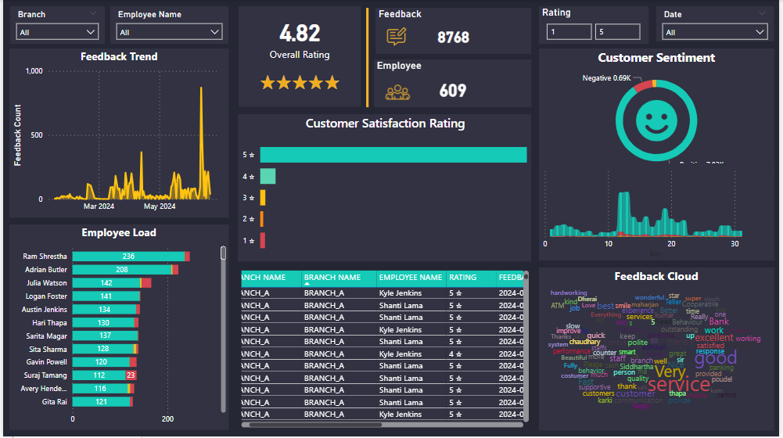
Task: Click the Employee Load vertical scrollbar
Action: point(223,253)
